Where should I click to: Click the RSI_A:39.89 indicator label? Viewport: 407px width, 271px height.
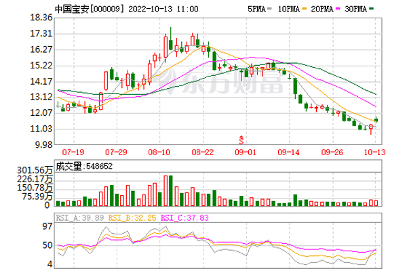[x=78, y=217]
